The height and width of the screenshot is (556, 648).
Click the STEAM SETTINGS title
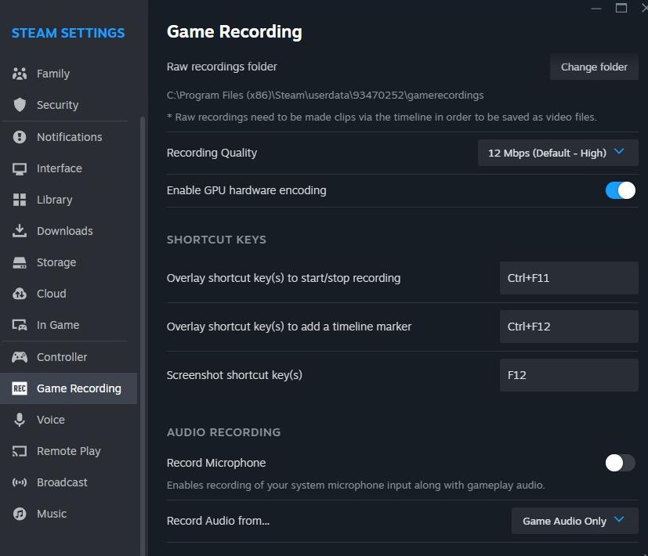(68, 33)
